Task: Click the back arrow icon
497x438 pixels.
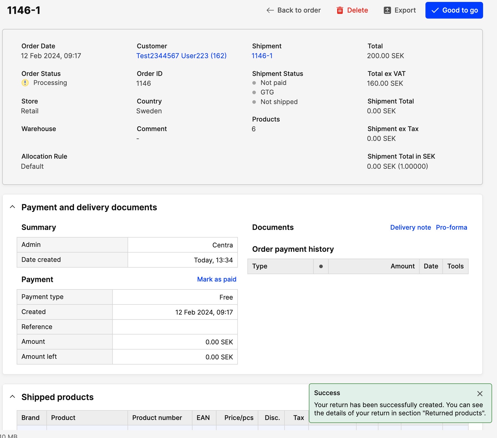Action: pyautogui.click(x=270, y=10)
